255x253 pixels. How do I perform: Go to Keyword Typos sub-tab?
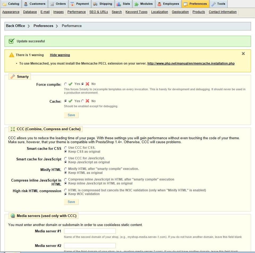(x=137, y=12)
